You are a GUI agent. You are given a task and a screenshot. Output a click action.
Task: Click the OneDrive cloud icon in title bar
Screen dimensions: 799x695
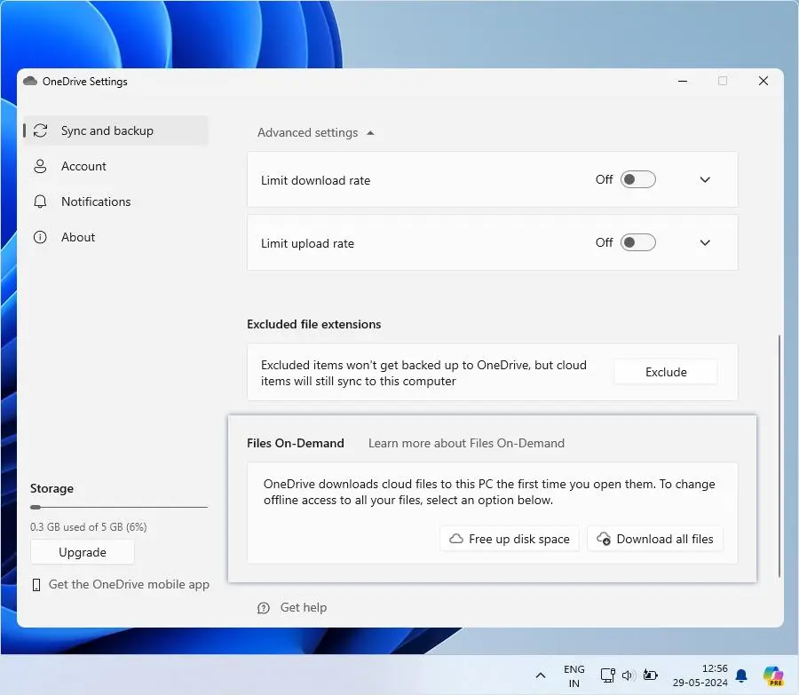pyautogui.click(x=30, y=81)
